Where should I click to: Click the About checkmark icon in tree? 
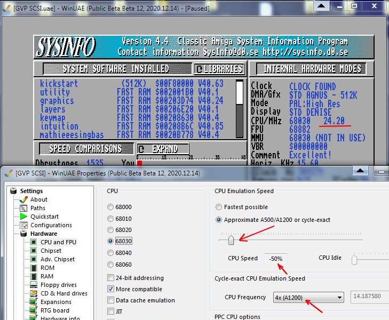[x=23, y=199]
